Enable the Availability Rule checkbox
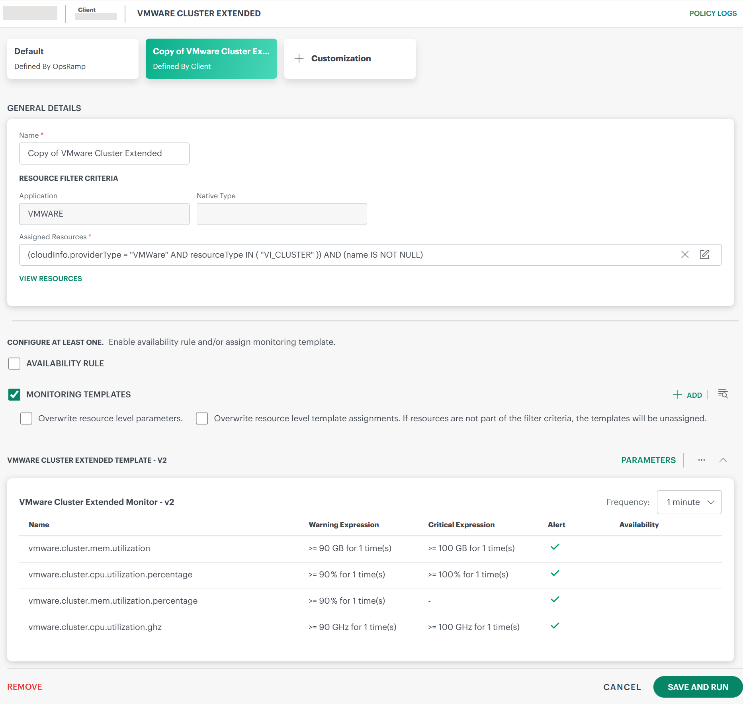 (14, 364)
